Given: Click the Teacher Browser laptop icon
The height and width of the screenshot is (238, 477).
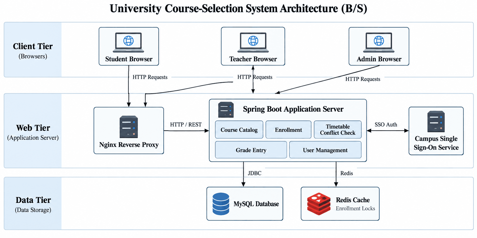Looking at the screenshot, I should click(253, 42).
